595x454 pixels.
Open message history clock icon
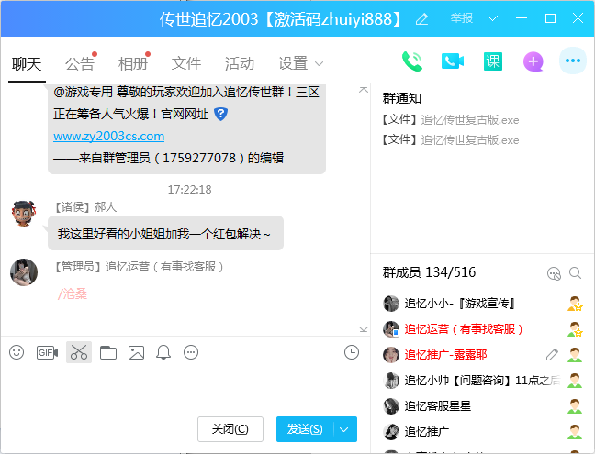352,352
